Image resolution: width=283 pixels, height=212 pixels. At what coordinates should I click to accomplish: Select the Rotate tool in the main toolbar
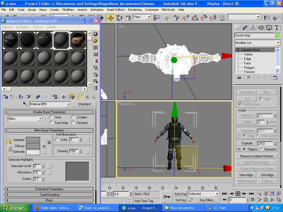pos(119,18)
